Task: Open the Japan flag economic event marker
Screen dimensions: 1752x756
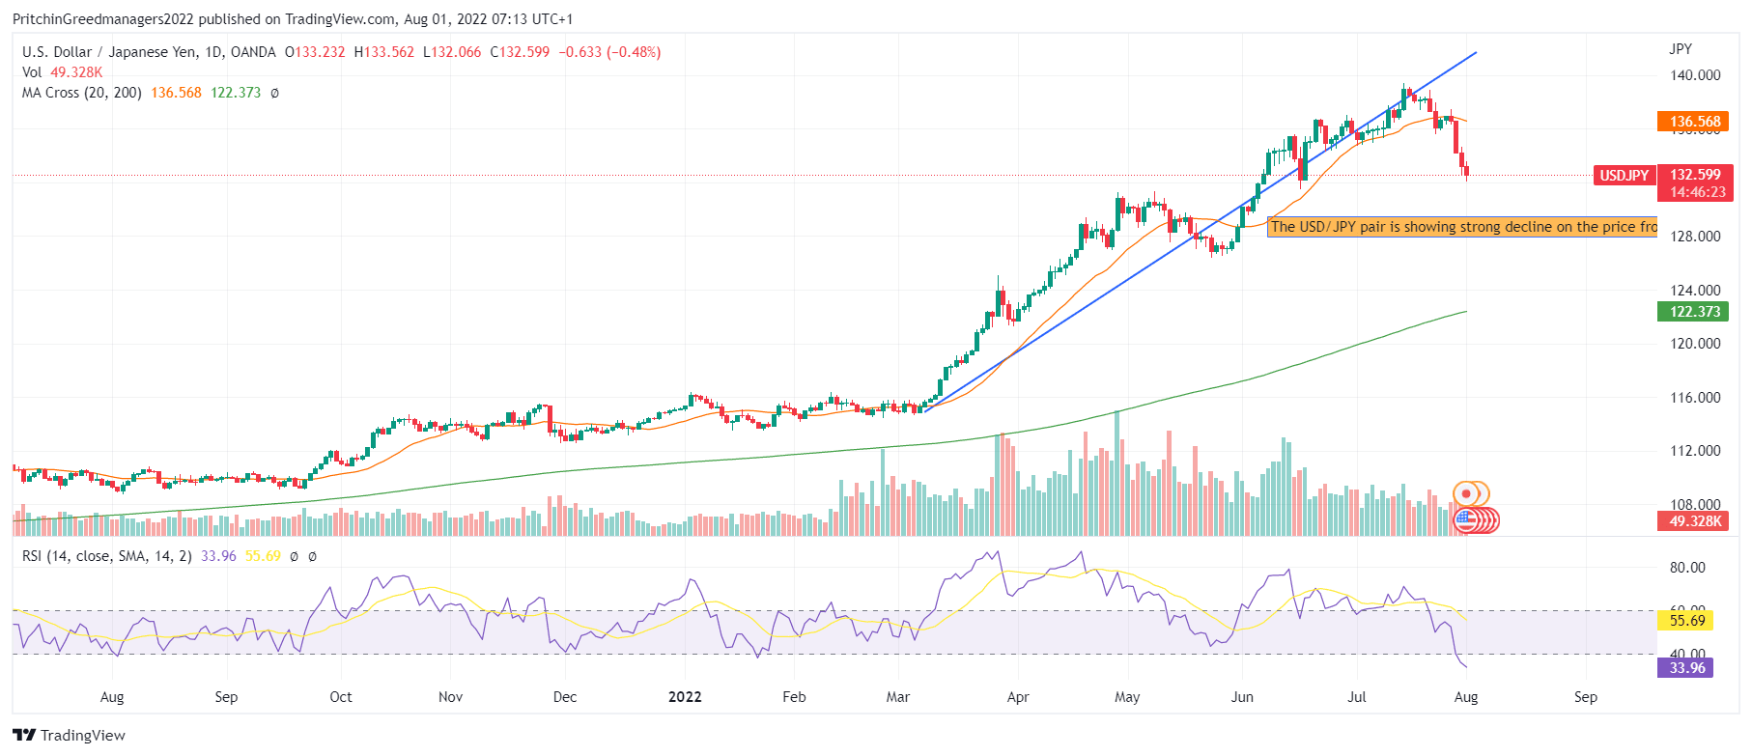Action: coord(1466,494)
